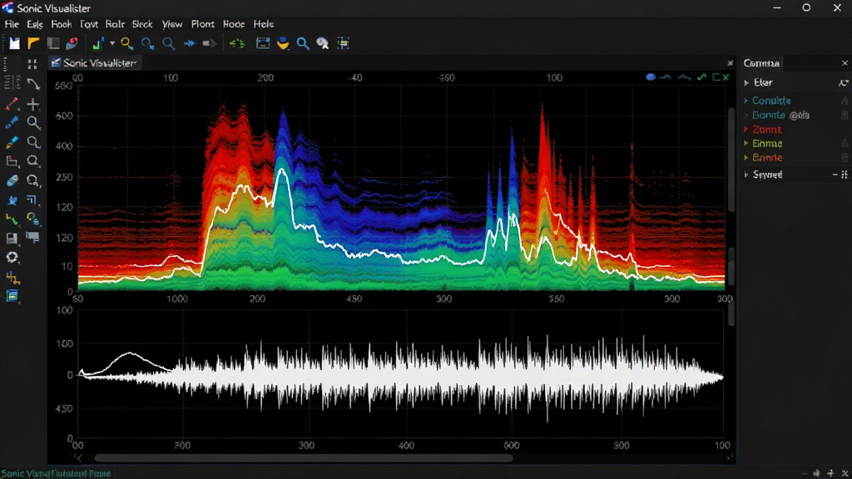Viewport: 852px width, 479px height.
Task: Close the Sonic Visualister pane
Action: pyautogui.click(x=731, y=63)
